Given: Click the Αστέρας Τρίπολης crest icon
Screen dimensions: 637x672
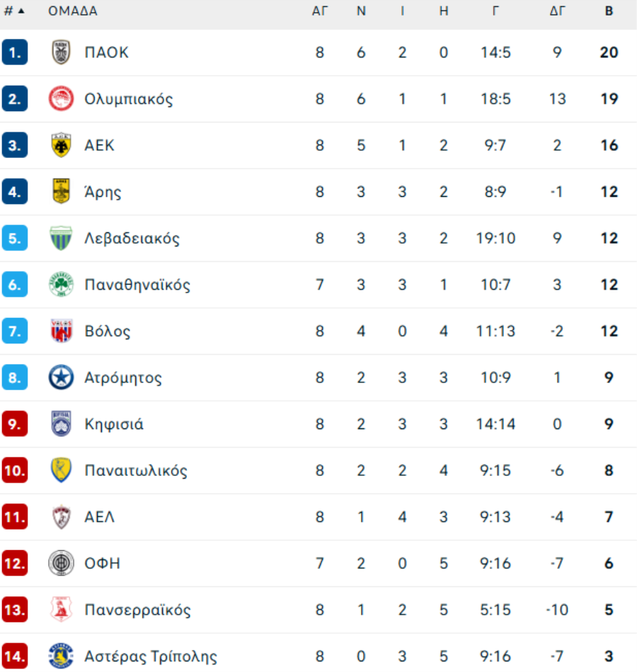Looking at the screenshot, I should (x=61, y=656).
